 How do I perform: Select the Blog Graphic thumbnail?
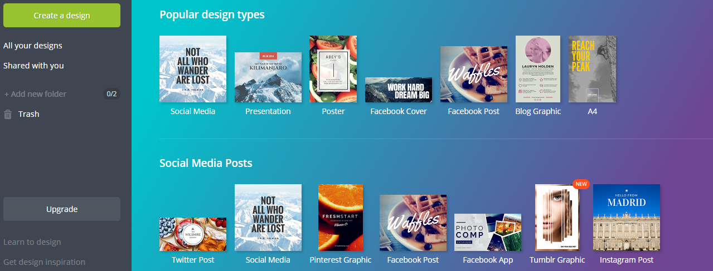[538, 69]
